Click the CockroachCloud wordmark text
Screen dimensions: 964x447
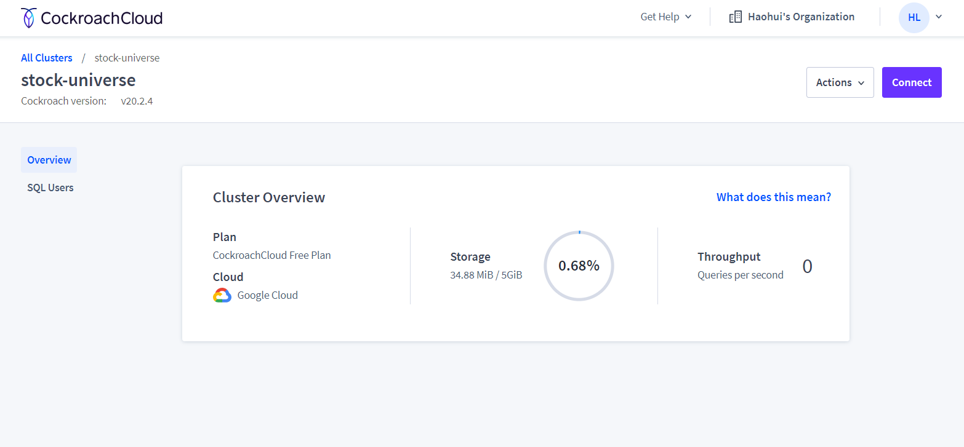pyautogui.click(x=102, y=18)
